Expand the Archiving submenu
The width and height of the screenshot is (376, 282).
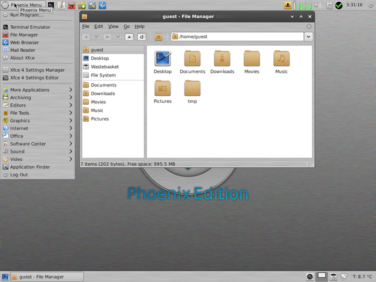[x=38, y=98]
